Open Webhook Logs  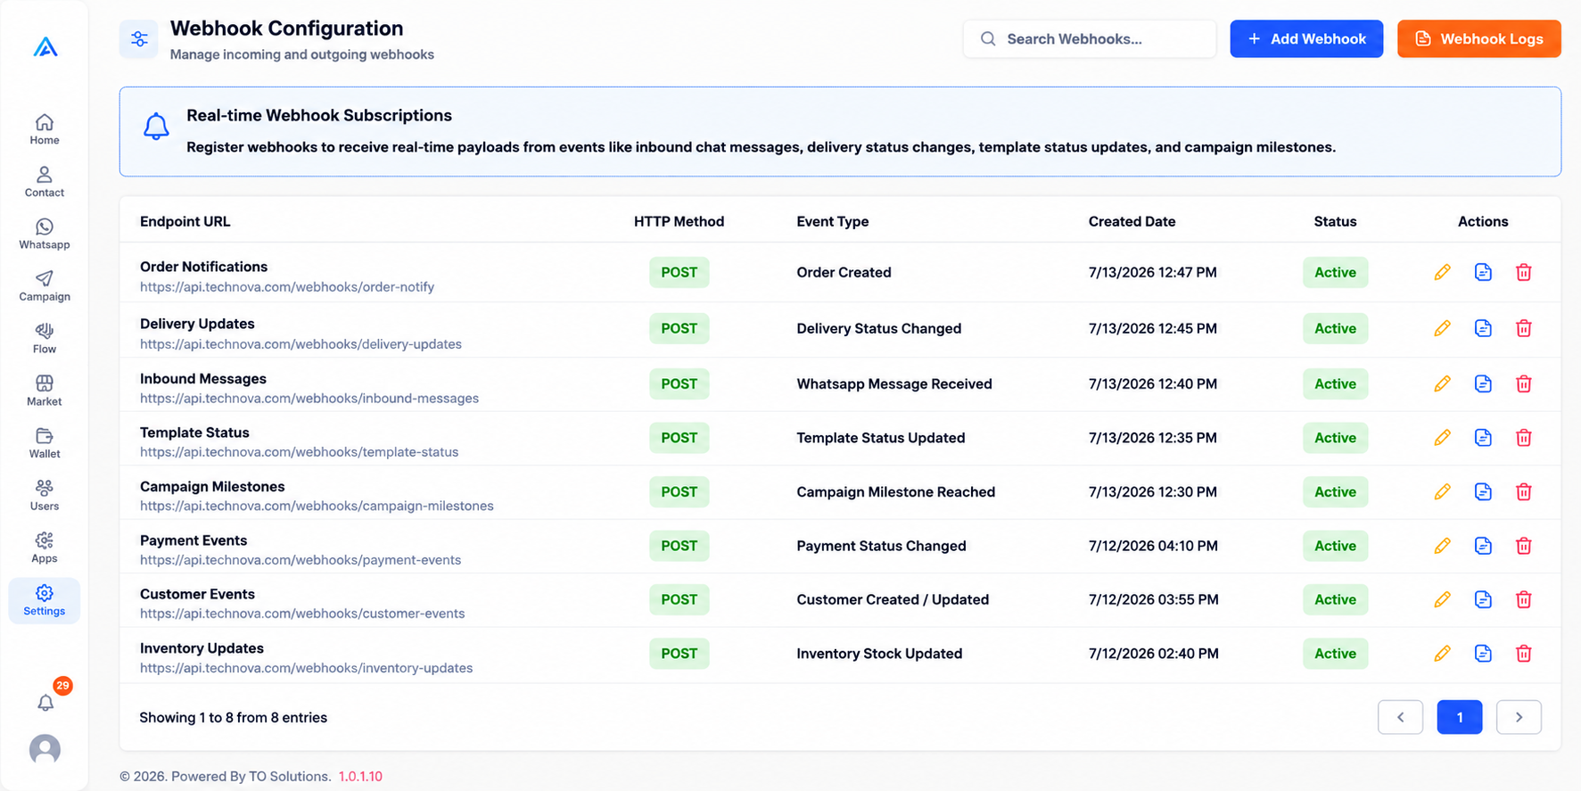tap(1479, 38)
